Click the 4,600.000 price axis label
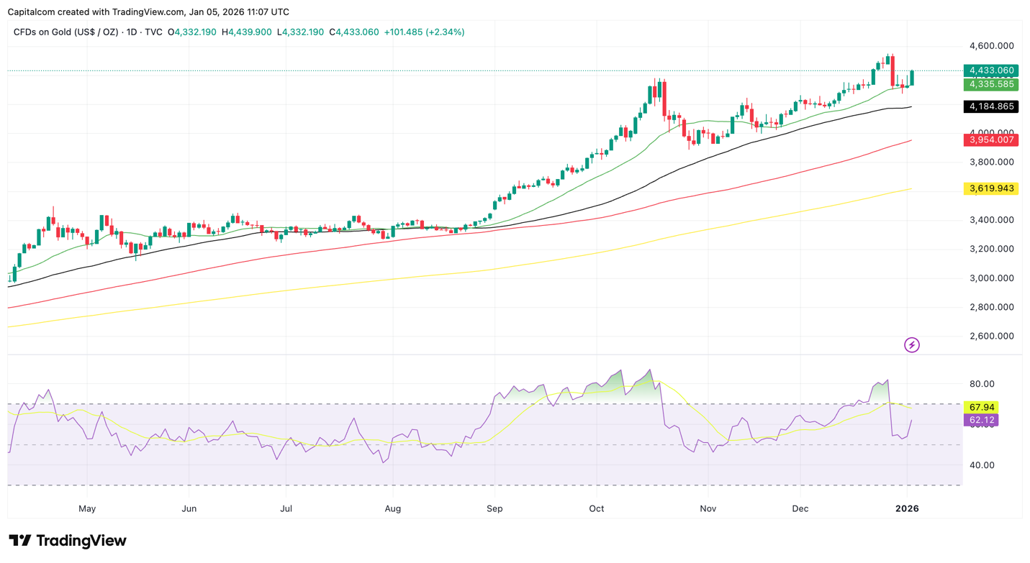The height and width of the screenshot is (563, 1030). pos(991,46)
